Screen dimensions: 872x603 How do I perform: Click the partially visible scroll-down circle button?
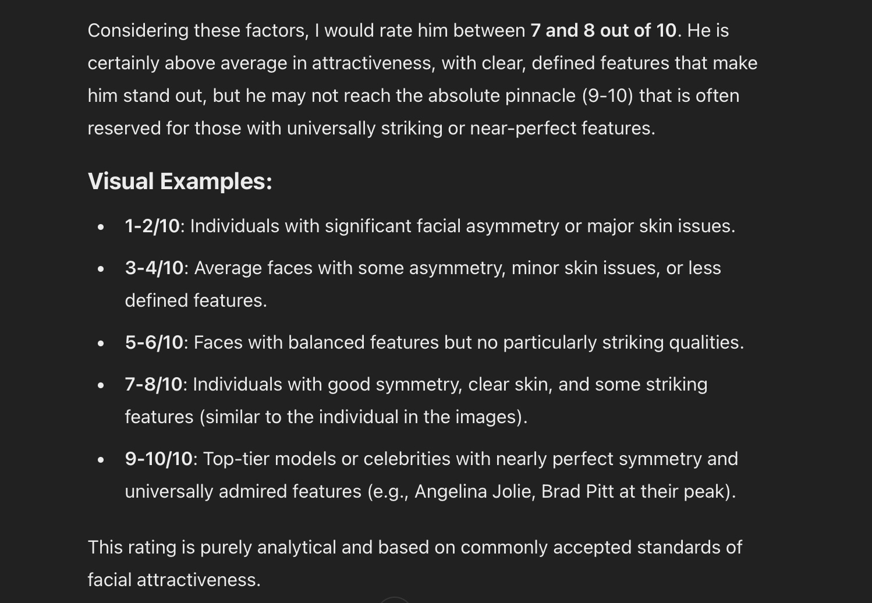coord(394,600)
